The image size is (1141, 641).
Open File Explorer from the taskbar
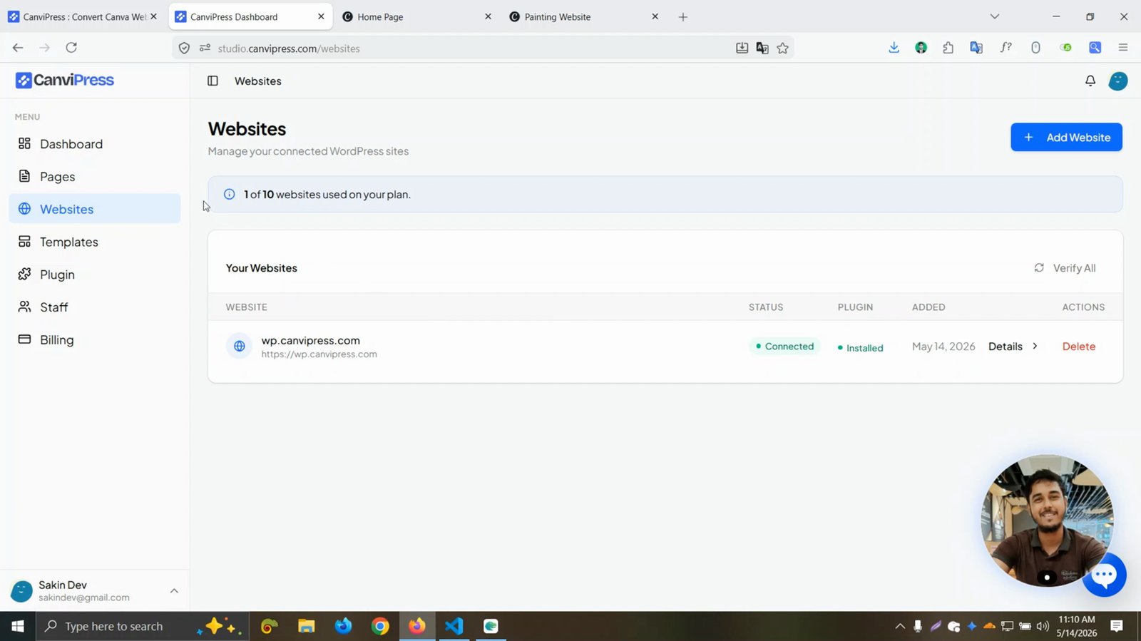pos(307,626)
